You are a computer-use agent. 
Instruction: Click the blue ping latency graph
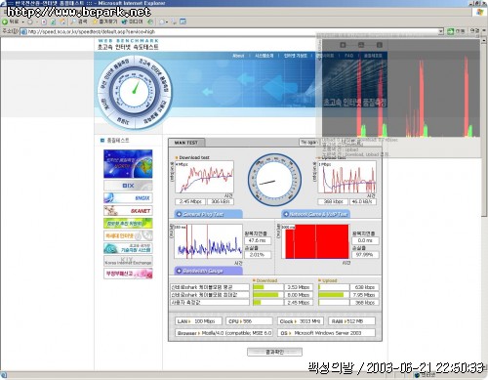click(208, 241)
